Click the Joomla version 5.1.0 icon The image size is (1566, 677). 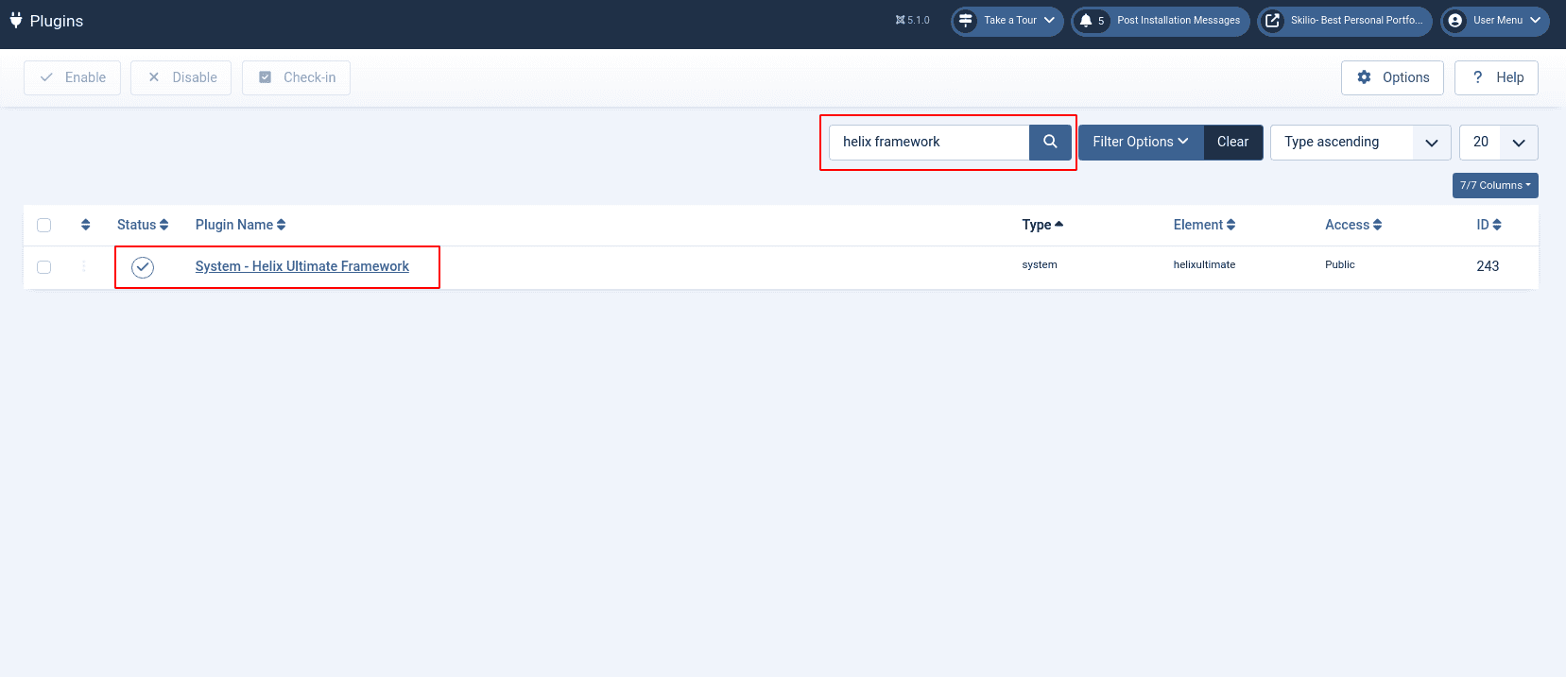901,20
